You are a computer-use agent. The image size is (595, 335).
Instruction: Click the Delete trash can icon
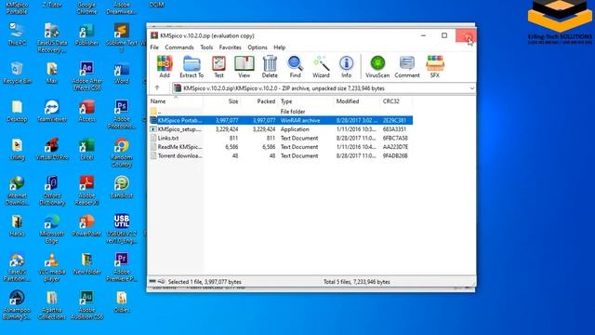(x=270, y=66)
